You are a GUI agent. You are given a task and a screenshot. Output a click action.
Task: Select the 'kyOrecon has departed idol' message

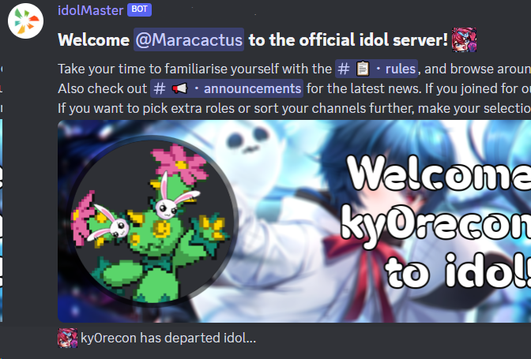coord(168,338)
